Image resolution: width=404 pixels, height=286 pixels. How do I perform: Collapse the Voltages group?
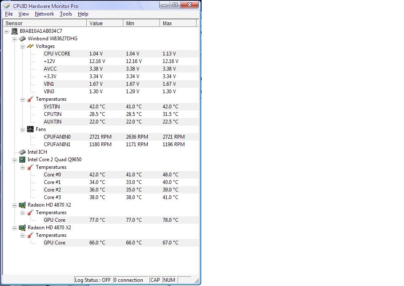pyautogui.click(x=22, y=47)
